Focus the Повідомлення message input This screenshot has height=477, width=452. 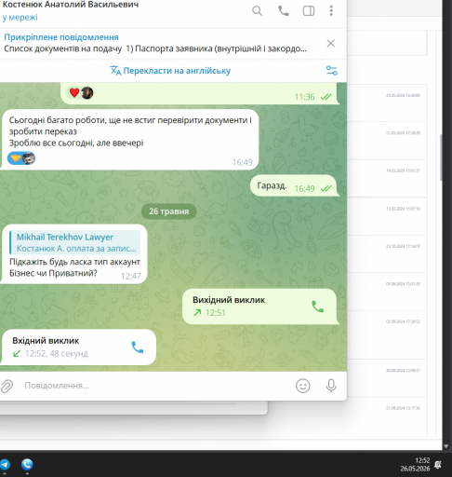pyautogui.click(x=155, y=386)
